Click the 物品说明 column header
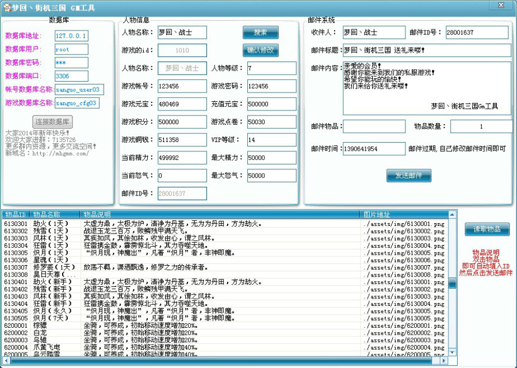Image resolution: width=517 pixels, height=368 pixels. (x=220, y=214)
